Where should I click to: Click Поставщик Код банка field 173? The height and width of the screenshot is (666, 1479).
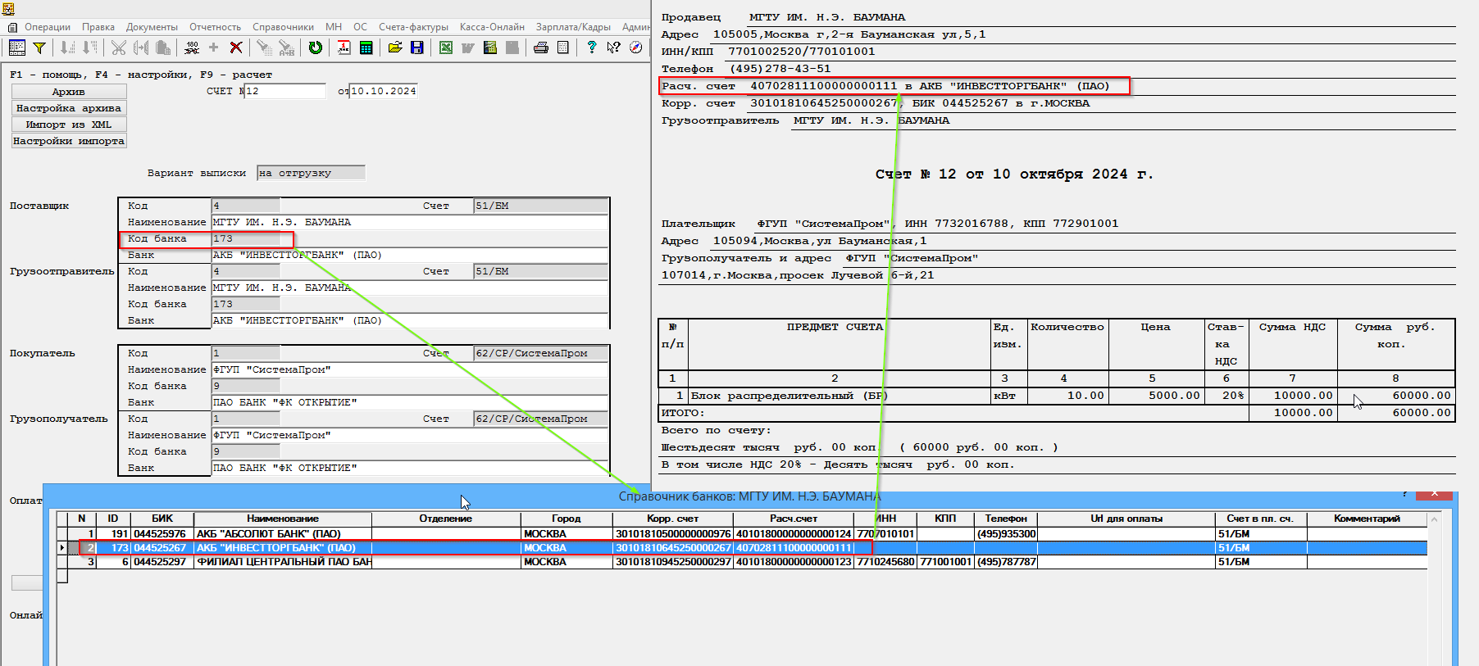(x=246, y=238)
